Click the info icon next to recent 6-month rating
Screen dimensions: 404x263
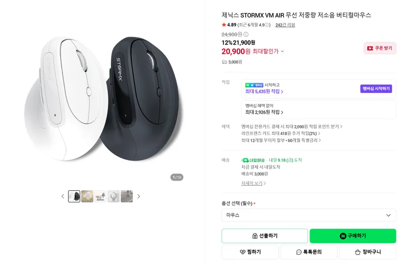point(267,25)
